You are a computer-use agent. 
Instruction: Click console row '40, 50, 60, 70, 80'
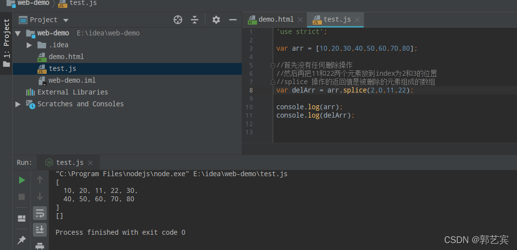[99, 199]
